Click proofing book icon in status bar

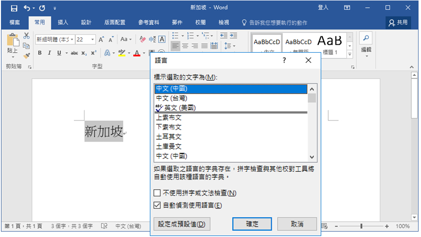[104, 226]
